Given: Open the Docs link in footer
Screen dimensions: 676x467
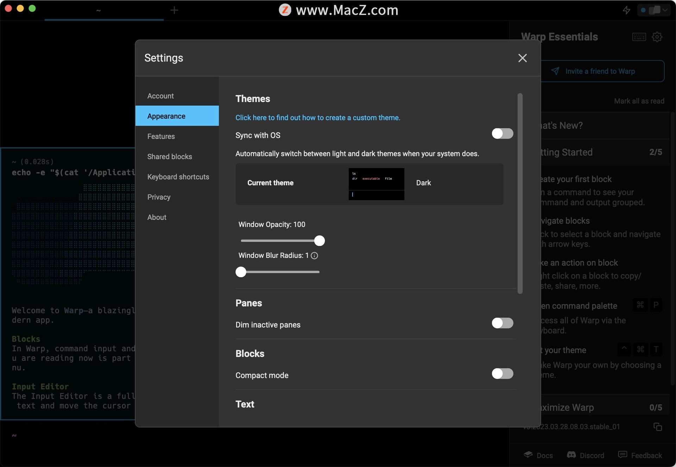Looking at the screenshot, I should pos(538,455).
